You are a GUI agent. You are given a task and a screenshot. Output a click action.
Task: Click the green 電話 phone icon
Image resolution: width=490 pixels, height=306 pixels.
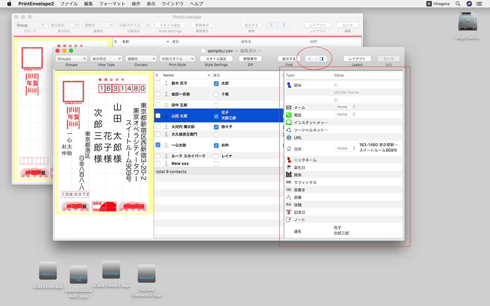click(x=289, y=115)
